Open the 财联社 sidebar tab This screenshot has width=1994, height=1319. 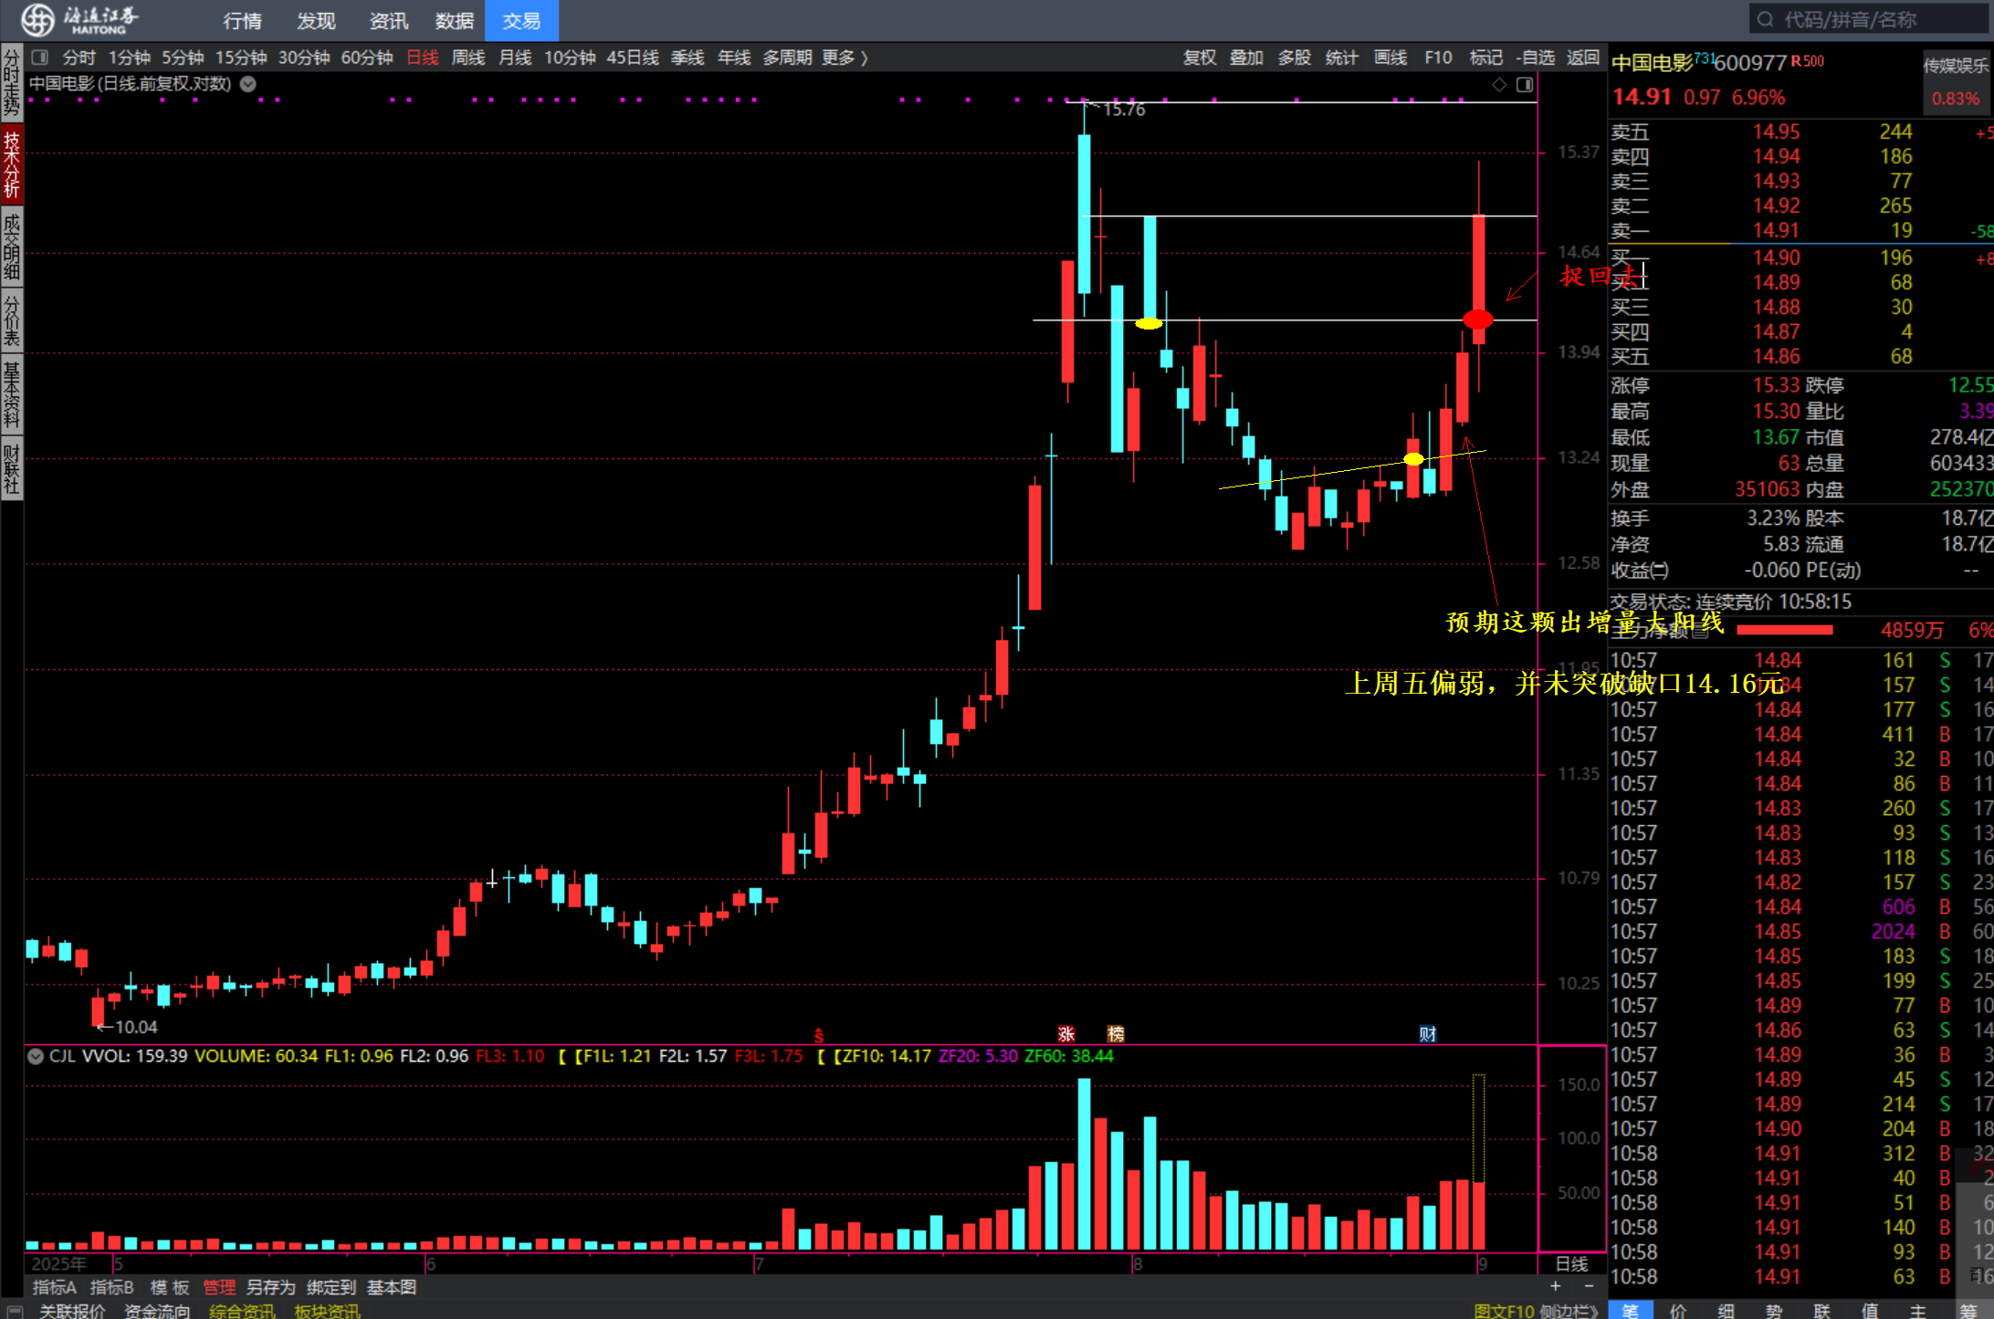(12, 469)
